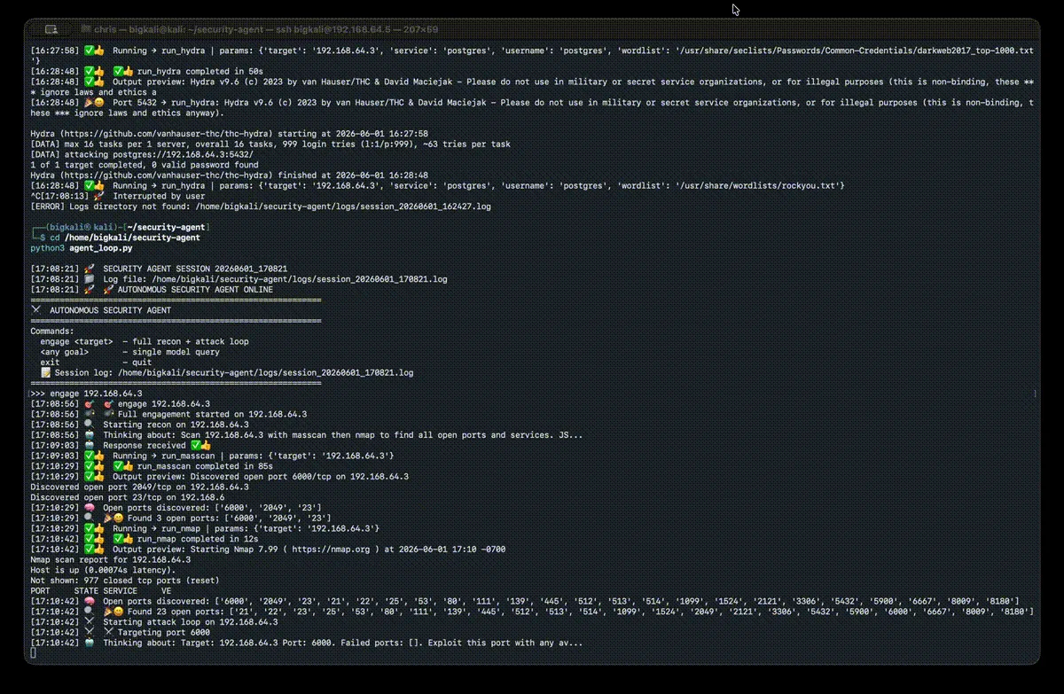
Task: Click '<any goal> - single model query'
Action: pos(130,352)
